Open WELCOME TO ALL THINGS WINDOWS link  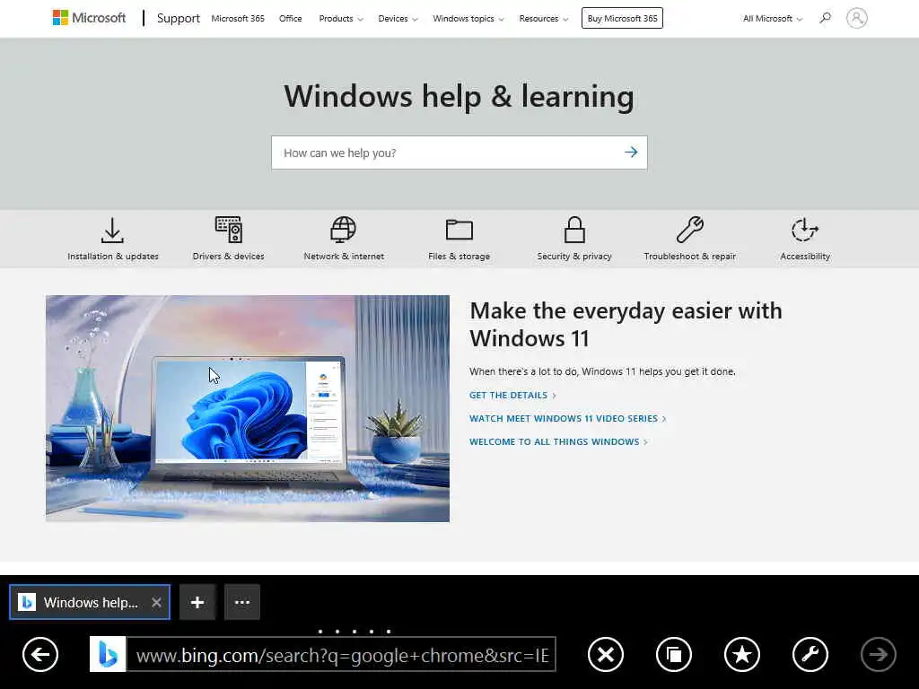click(558, 441)
